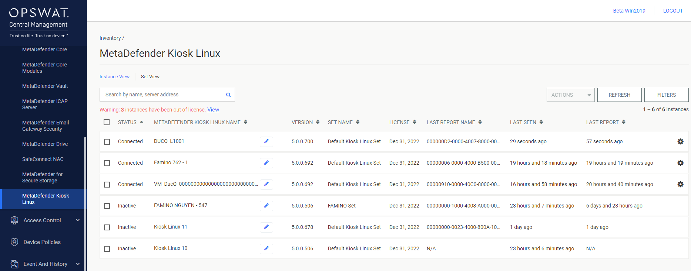Click version 5.0.0.700 cell
Viewport: 691px width, 271px height.
click(x=302, y=141)
